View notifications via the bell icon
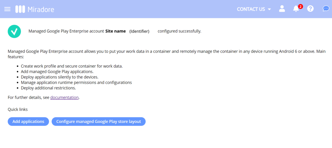Viewport: 332px width, 148px height. (296, 9)
